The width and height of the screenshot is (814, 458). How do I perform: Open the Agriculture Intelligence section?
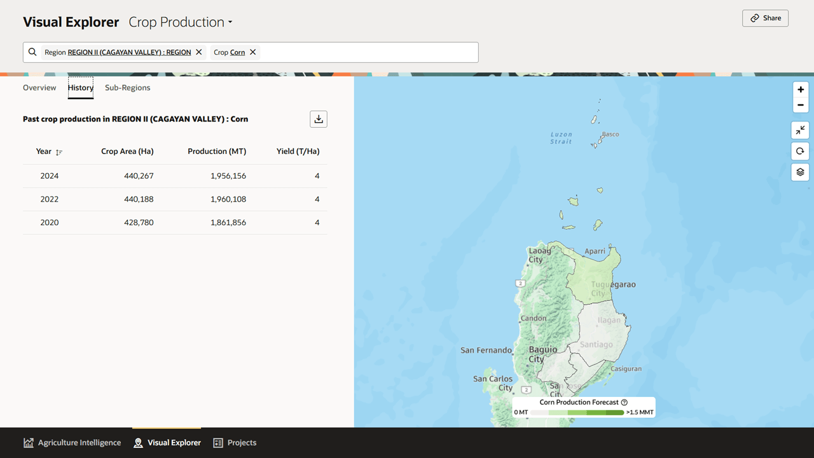[72, 442]
